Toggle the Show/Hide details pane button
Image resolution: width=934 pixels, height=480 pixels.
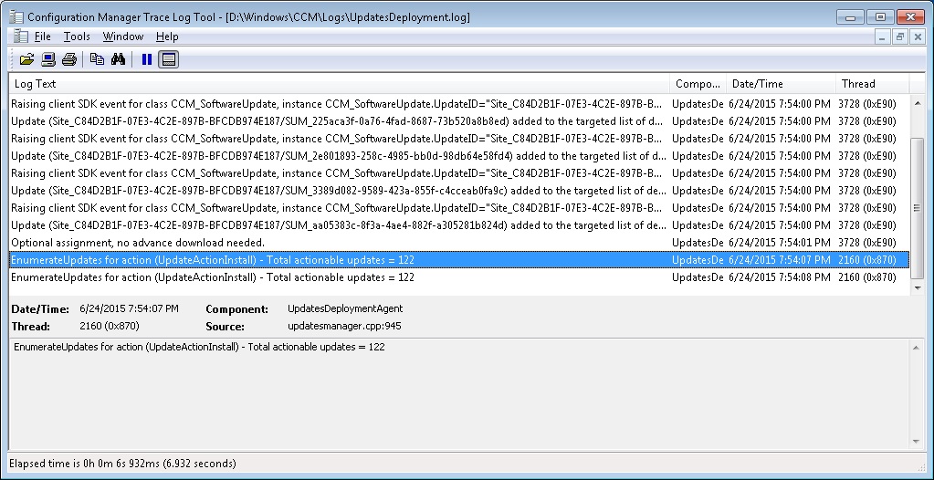168,59
